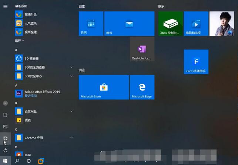Open the Microsoft Store tile
This screenshot has height=165, width=238.
(104, 87)
